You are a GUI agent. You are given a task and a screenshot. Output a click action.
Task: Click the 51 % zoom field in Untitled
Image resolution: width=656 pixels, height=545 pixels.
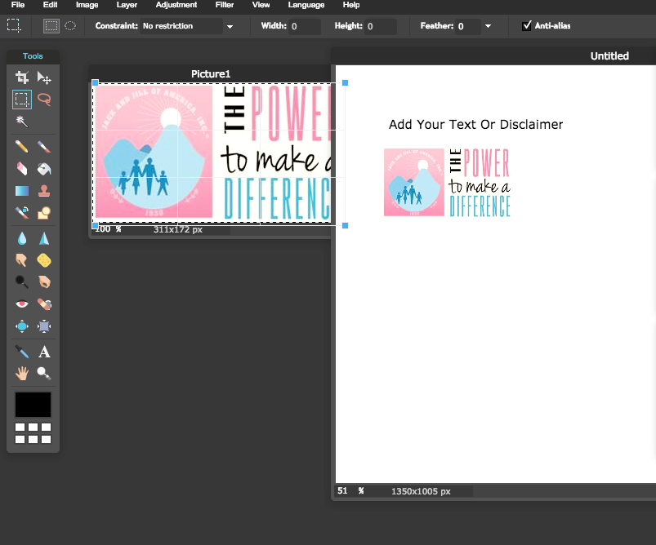tap(350, 490)
